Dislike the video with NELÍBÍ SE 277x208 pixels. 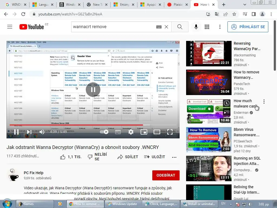point(97,157)
